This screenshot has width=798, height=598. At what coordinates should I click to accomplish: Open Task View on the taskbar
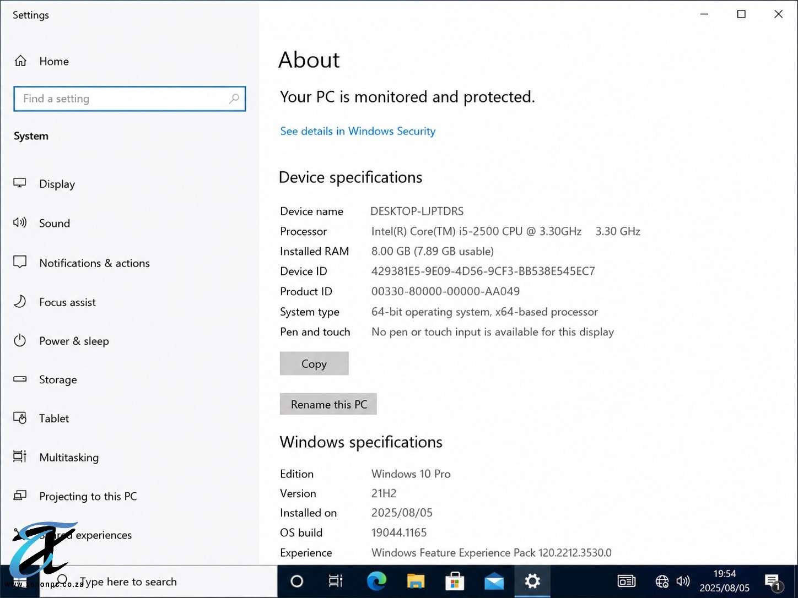(x=336, y=581)
